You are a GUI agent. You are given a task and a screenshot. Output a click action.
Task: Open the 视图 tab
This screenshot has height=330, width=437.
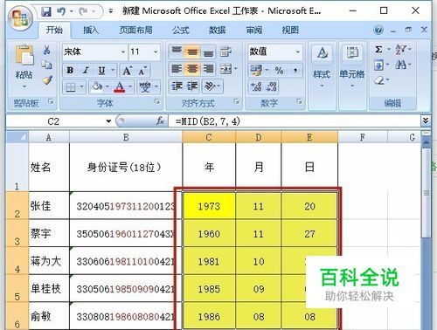(x=290, y=30)
